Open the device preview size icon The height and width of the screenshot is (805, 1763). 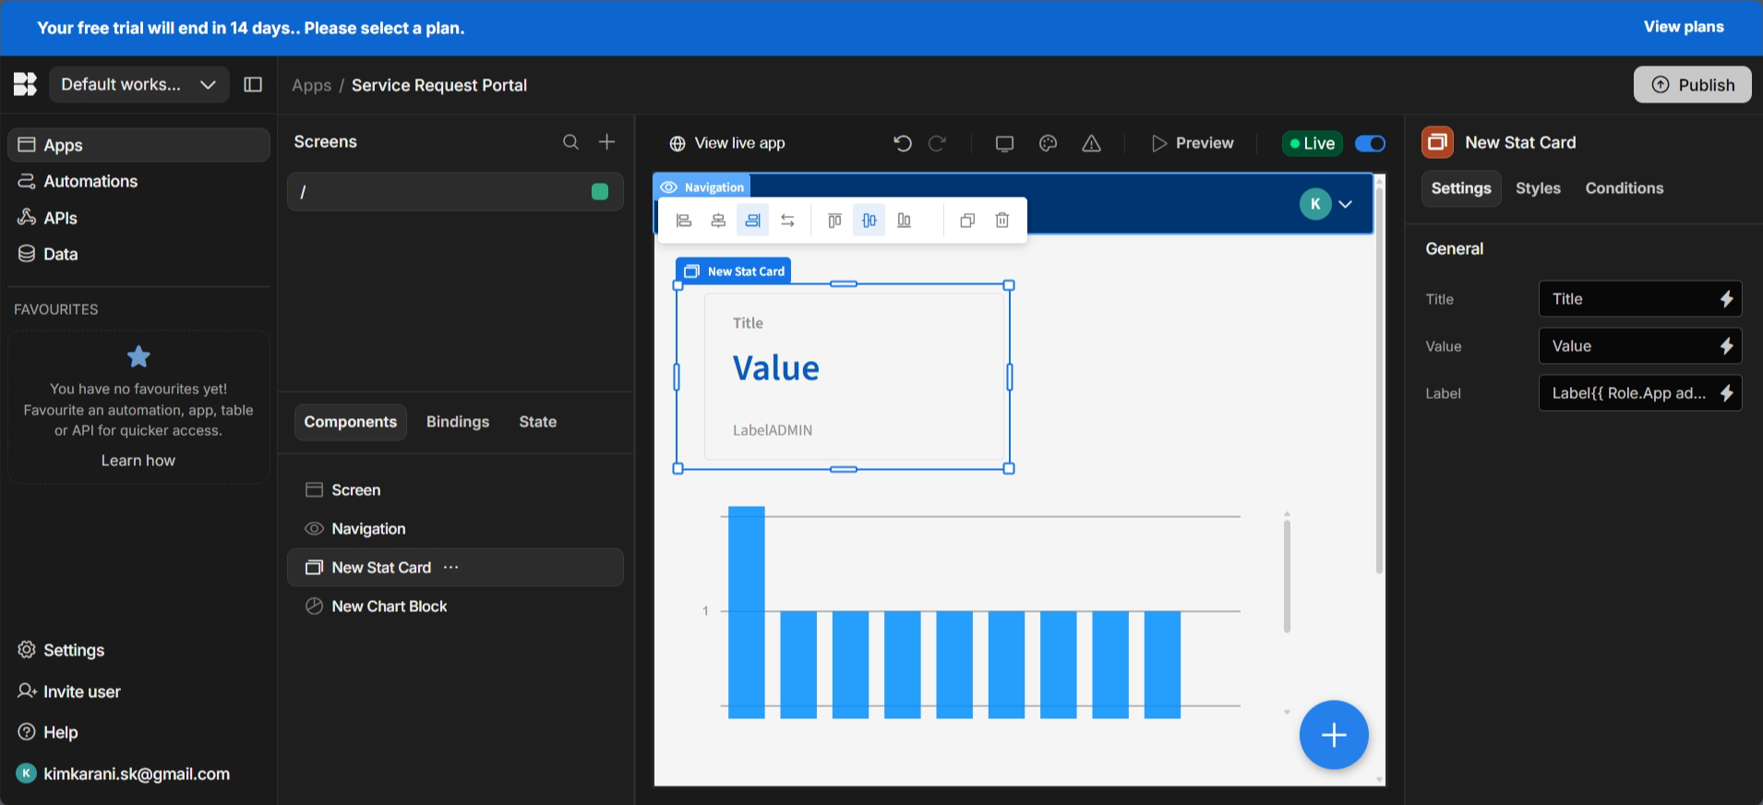tap(1004, 143)
